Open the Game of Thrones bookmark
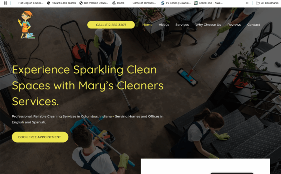The height and width of the screenshot is (174, 281). (144, 3)
